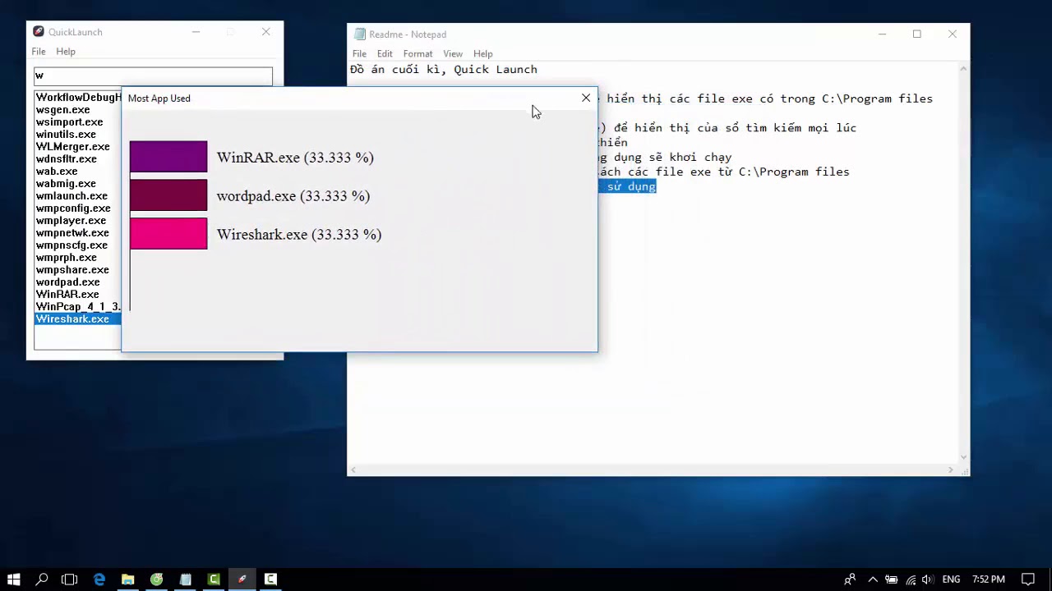Click Notepad horizontal scrollbar left arrow

point(353,470)
